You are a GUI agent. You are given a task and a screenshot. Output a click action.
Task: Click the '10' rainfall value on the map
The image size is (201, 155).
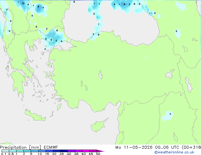pyautogui.click(x=23, y=3)
